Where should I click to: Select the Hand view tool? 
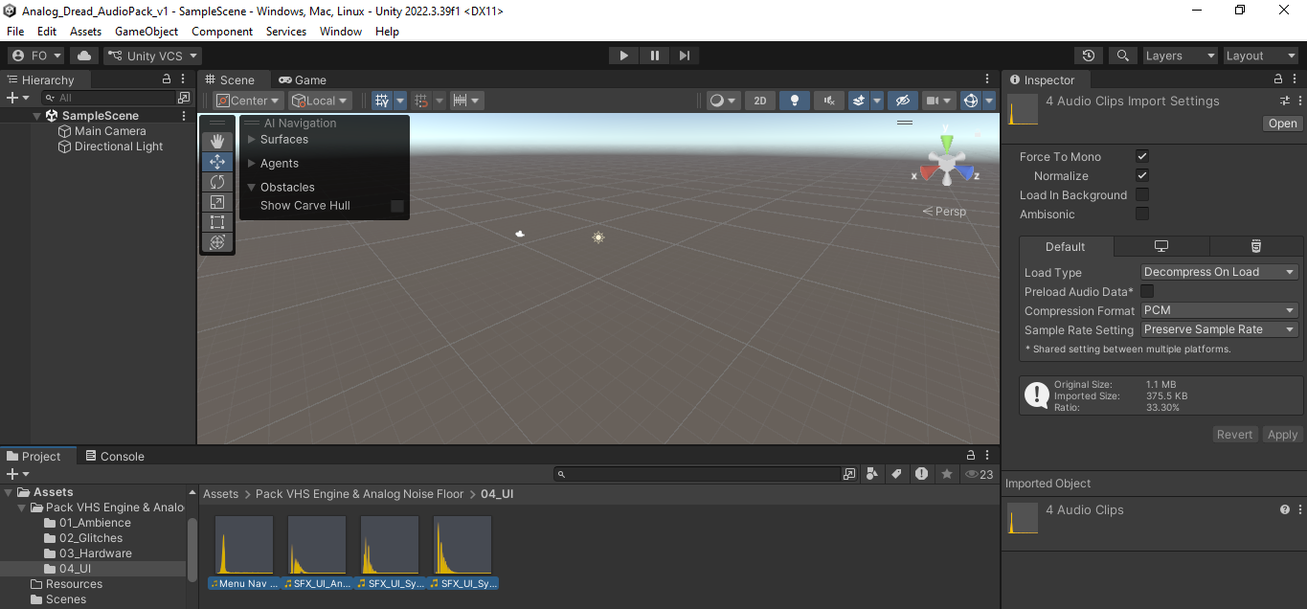pyautogui.click(x=217, y=142)
